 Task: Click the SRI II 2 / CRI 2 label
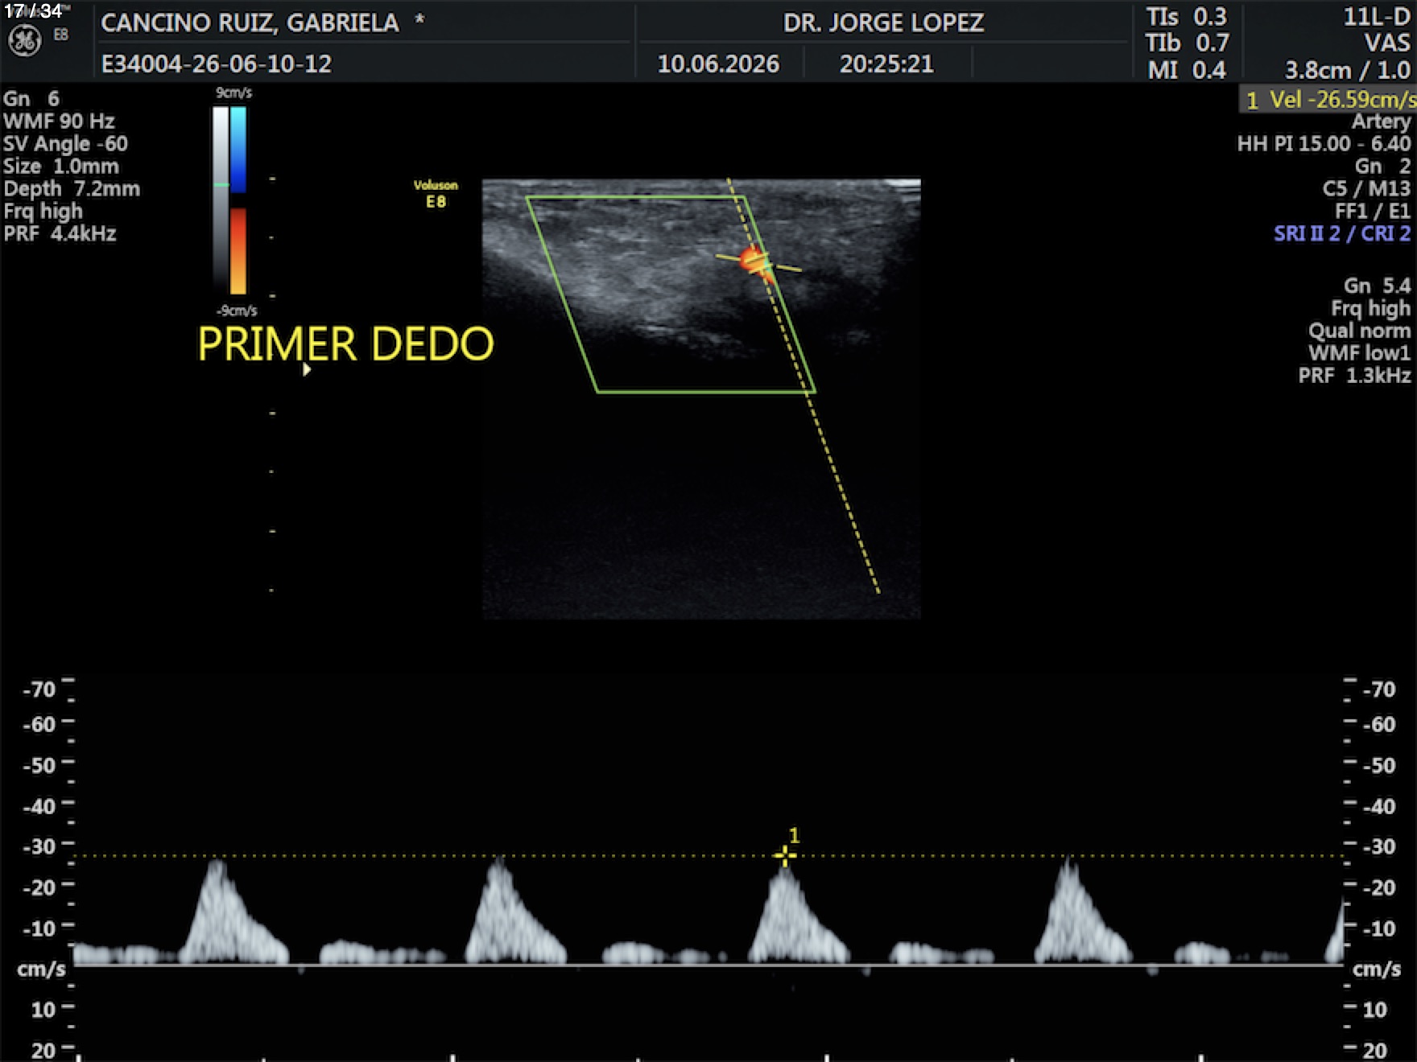coord(1342,233)
